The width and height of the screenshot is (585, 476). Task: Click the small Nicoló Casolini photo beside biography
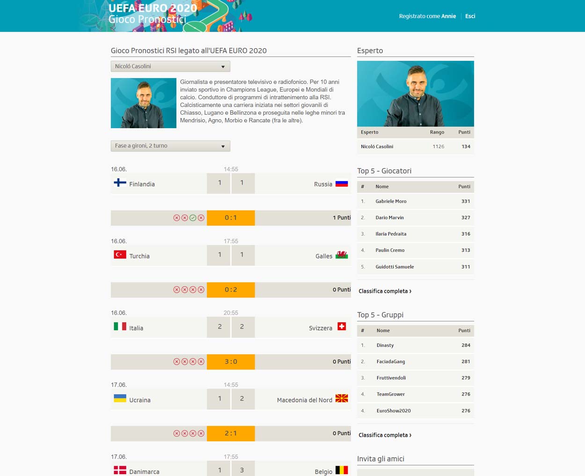pyautogui.click(x=144, y=103)
